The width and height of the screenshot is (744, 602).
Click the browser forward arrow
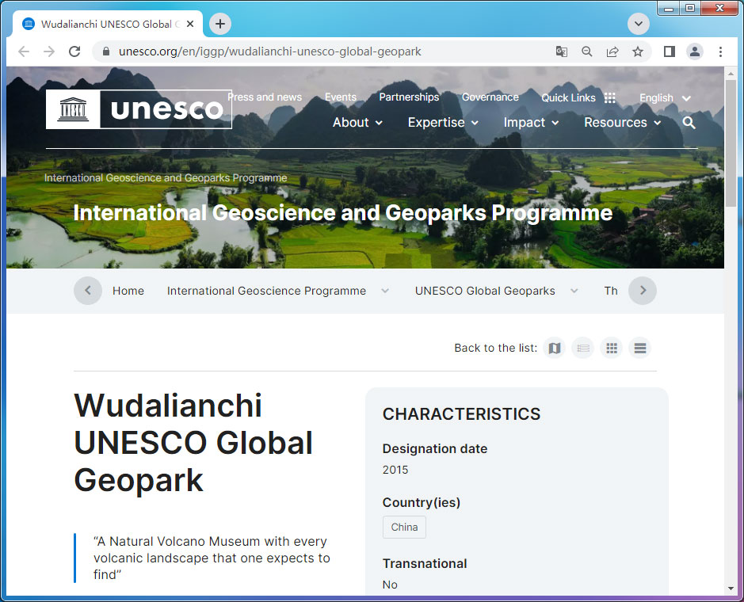tap(49, 51)
